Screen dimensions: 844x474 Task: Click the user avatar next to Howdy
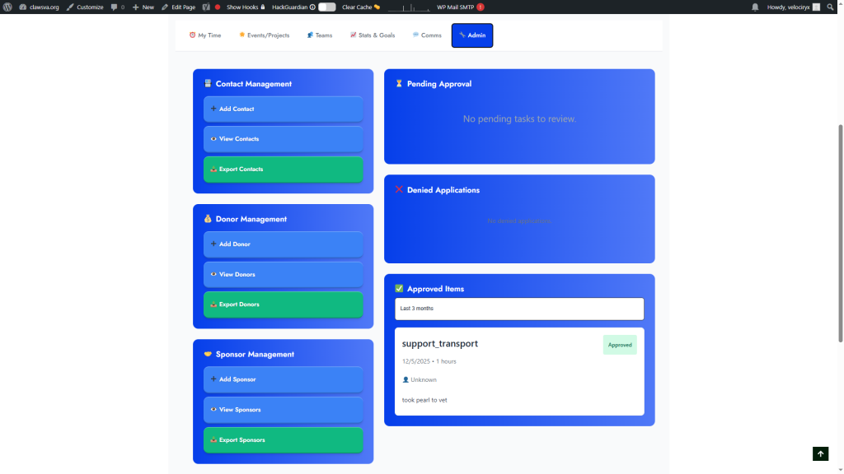click(816, 7)
